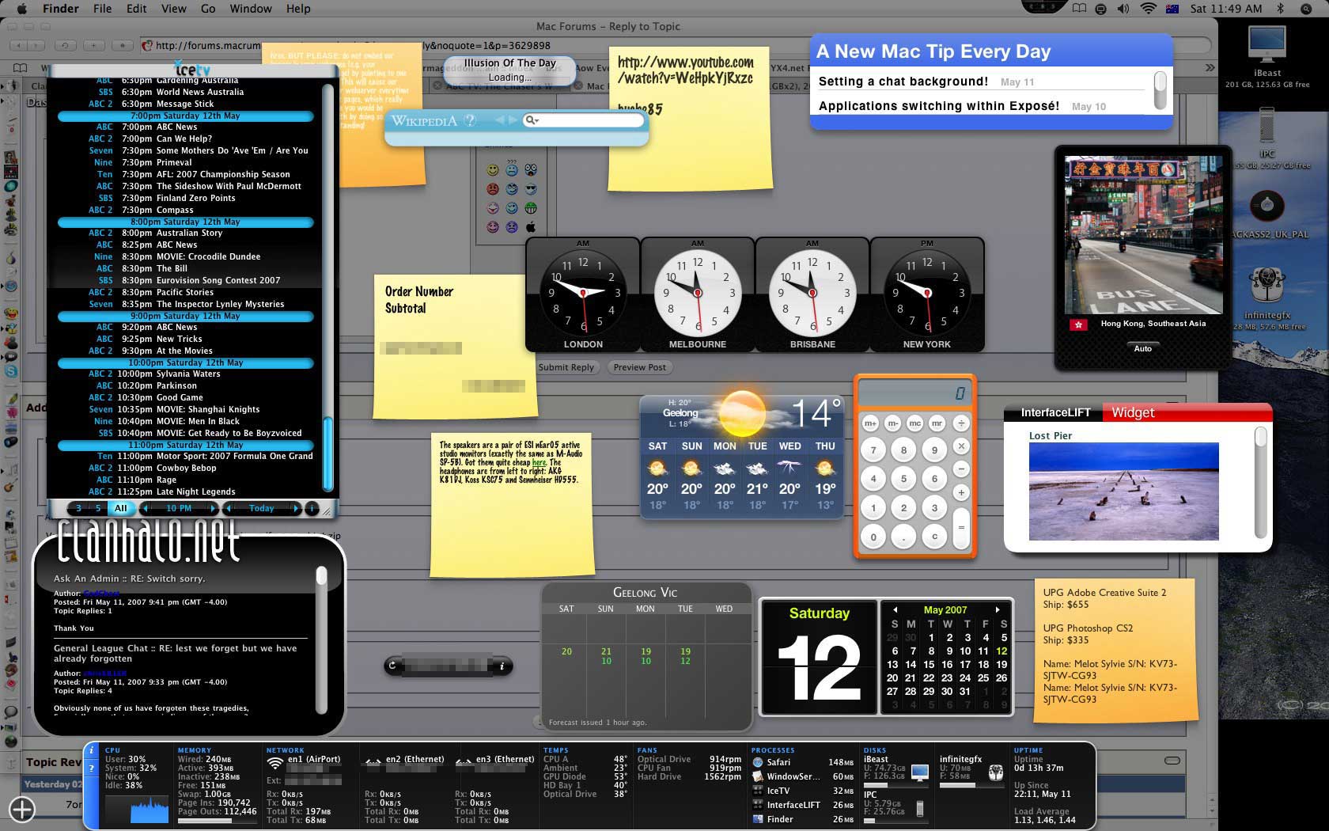The image size is (1329, 831).
Task: Open the Lost Pier wallpaper thumbnail
Action: point(1123,491)
